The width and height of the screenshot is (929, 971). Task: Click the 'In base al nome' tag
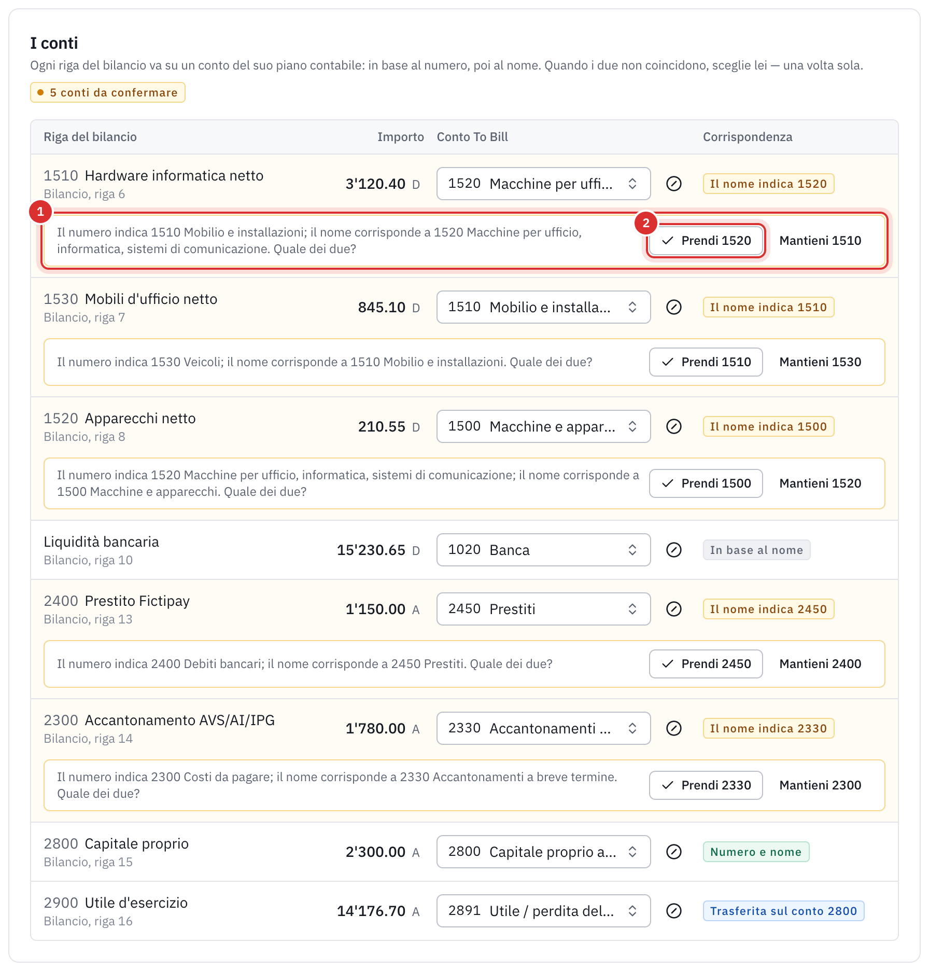(x=756, y=550)
